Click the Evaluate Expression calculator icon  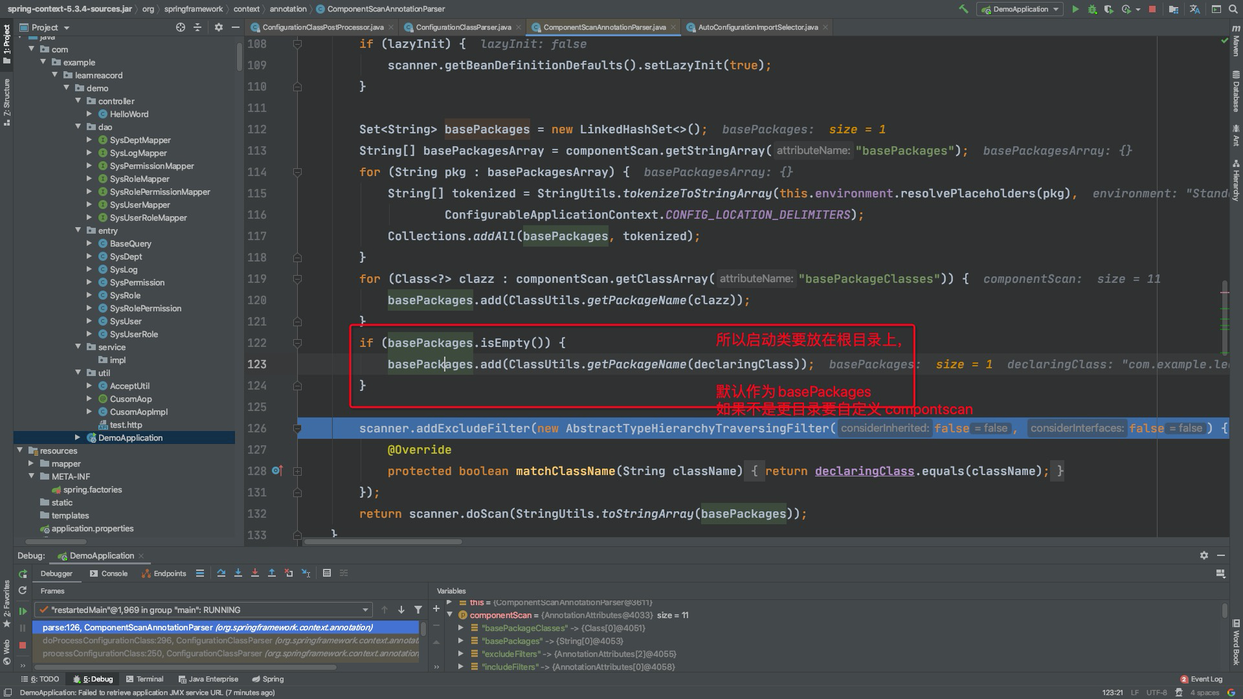(x=327, y=573)
